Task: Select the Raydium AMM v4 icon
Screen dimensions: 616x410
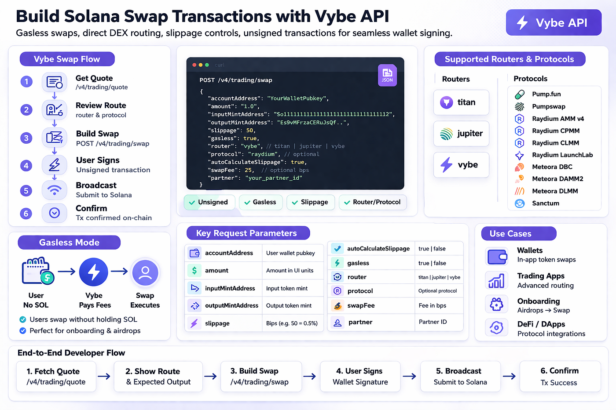Action: coord(520,119)
